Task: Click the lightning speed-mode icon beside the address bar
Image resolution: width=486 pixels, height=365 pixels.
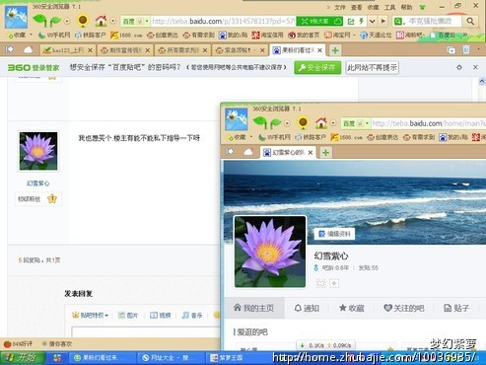Action: pos(362,22)
